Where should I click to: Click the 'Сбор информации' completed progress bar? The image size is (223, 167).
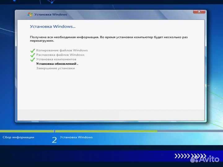pos(27,131)
